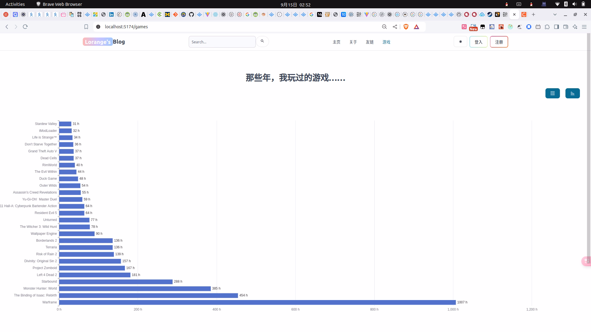Open the blue bookmark circle extension

coord(529,27)
